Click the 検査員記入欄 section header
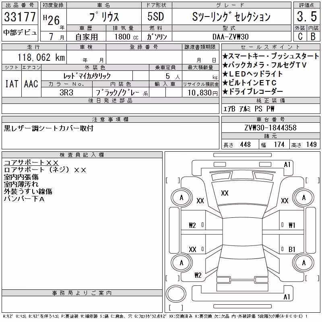This screenshot has width=322, height=322. pos(82,155)
